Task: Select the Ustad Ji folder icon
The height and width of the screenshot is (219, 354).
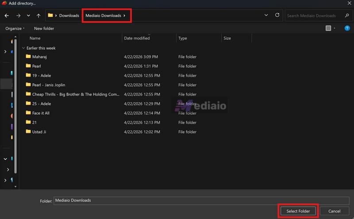Action: pos(28,131)
